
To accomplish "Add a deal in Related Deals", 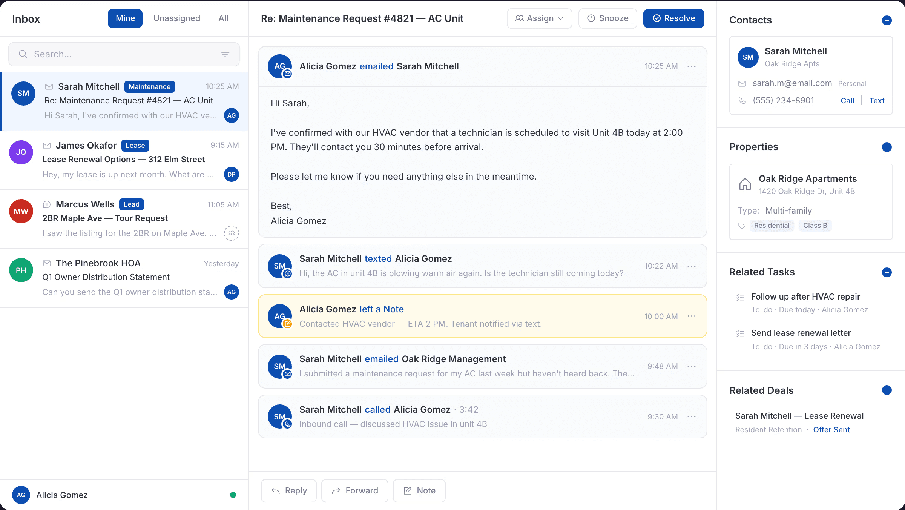I will point(887,390).
